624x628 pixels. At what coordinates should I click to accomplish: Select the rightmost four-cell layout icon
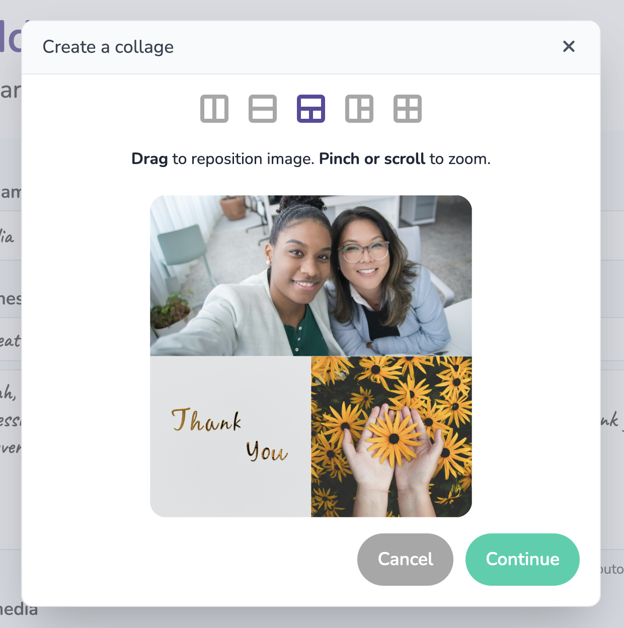click(x=407, y=109)
